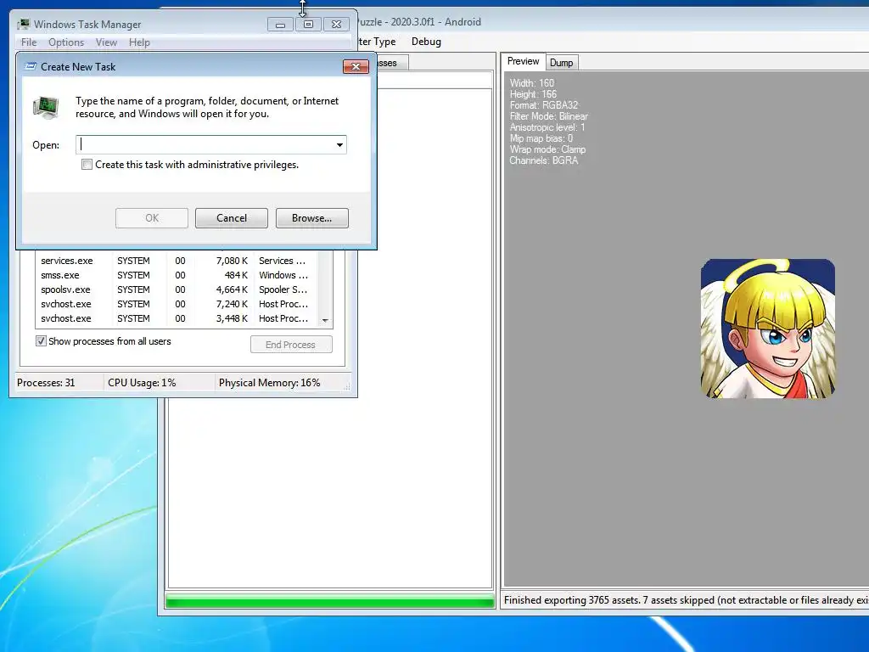The image size is (869, 652).
Task: Select the svchost.exe row with 7,240 K
Action: point(177,304)
